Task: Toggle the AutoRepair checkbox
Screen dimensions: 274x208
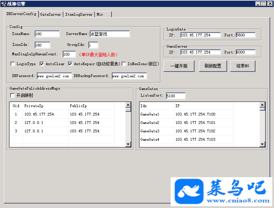Action: (70, 64)
